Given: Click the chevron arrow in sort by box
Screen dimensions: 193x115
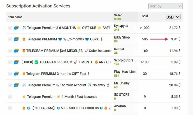Looking at the screenshot, I should pos(180,6).
